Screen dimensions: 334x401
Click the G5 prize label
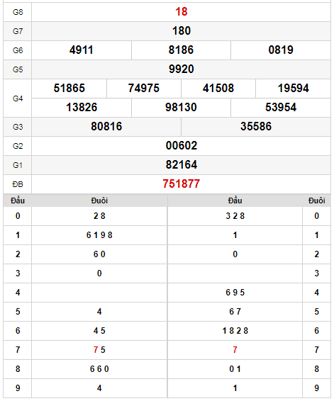point(18,69)
